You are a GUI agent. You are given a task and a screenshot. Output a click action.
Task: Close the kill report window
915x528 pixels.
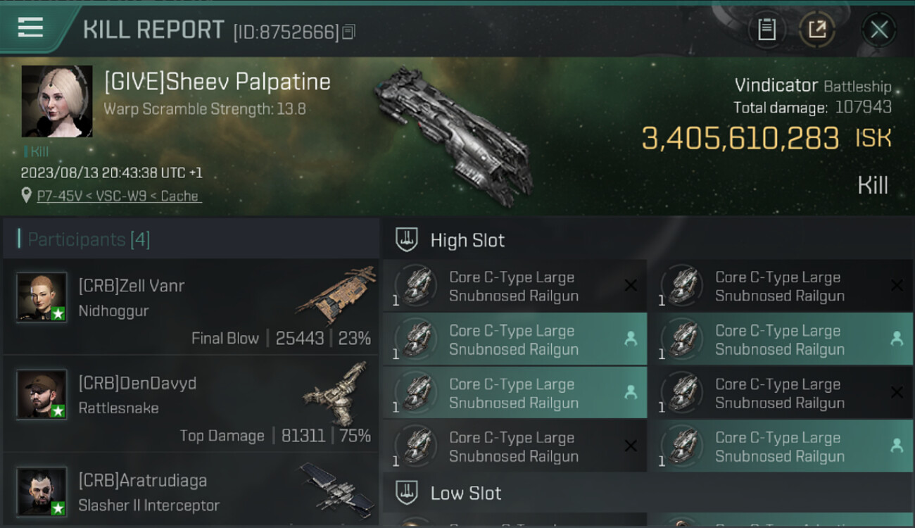tap(879, 30)
